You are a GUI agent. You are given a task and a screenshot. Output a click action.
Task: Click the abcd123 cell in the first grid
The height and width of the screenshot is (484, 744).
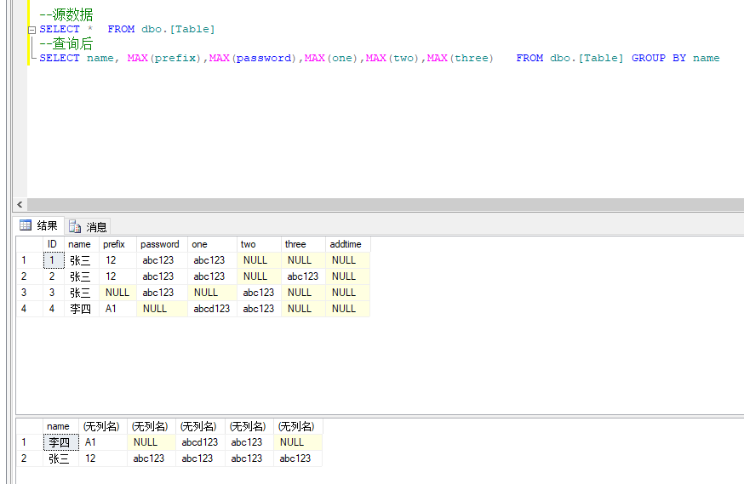point(212,309)
